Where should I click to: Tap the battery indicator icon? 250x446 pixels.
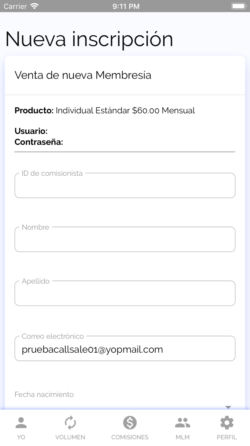click(x=239, y=6)
